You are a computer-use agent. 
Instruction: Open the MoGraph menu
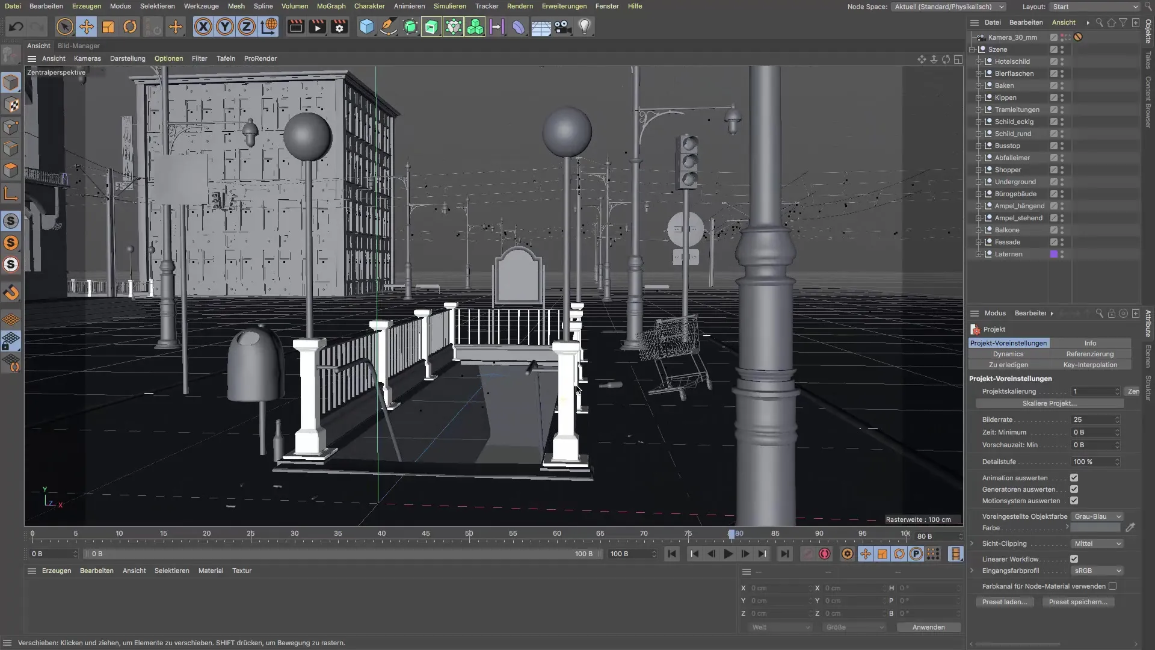tap(331, 6)
